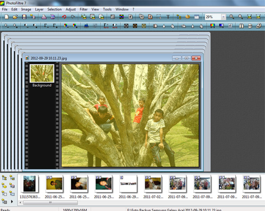Viewport: 265px width, 211px height.
Task: Click the Zoom in magnifier icon
Action: pos(232,17)
